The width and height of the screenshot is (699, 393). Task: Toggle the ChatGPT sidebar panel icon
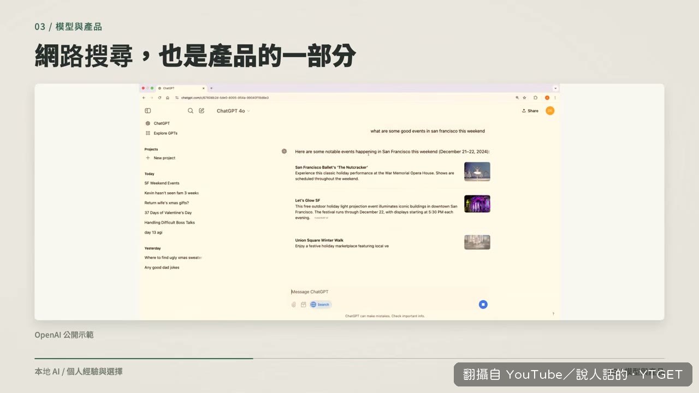[147, 111]
